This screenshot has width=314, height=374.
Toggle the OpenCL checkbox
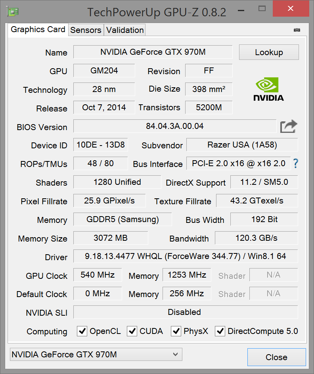coord(82,331)
